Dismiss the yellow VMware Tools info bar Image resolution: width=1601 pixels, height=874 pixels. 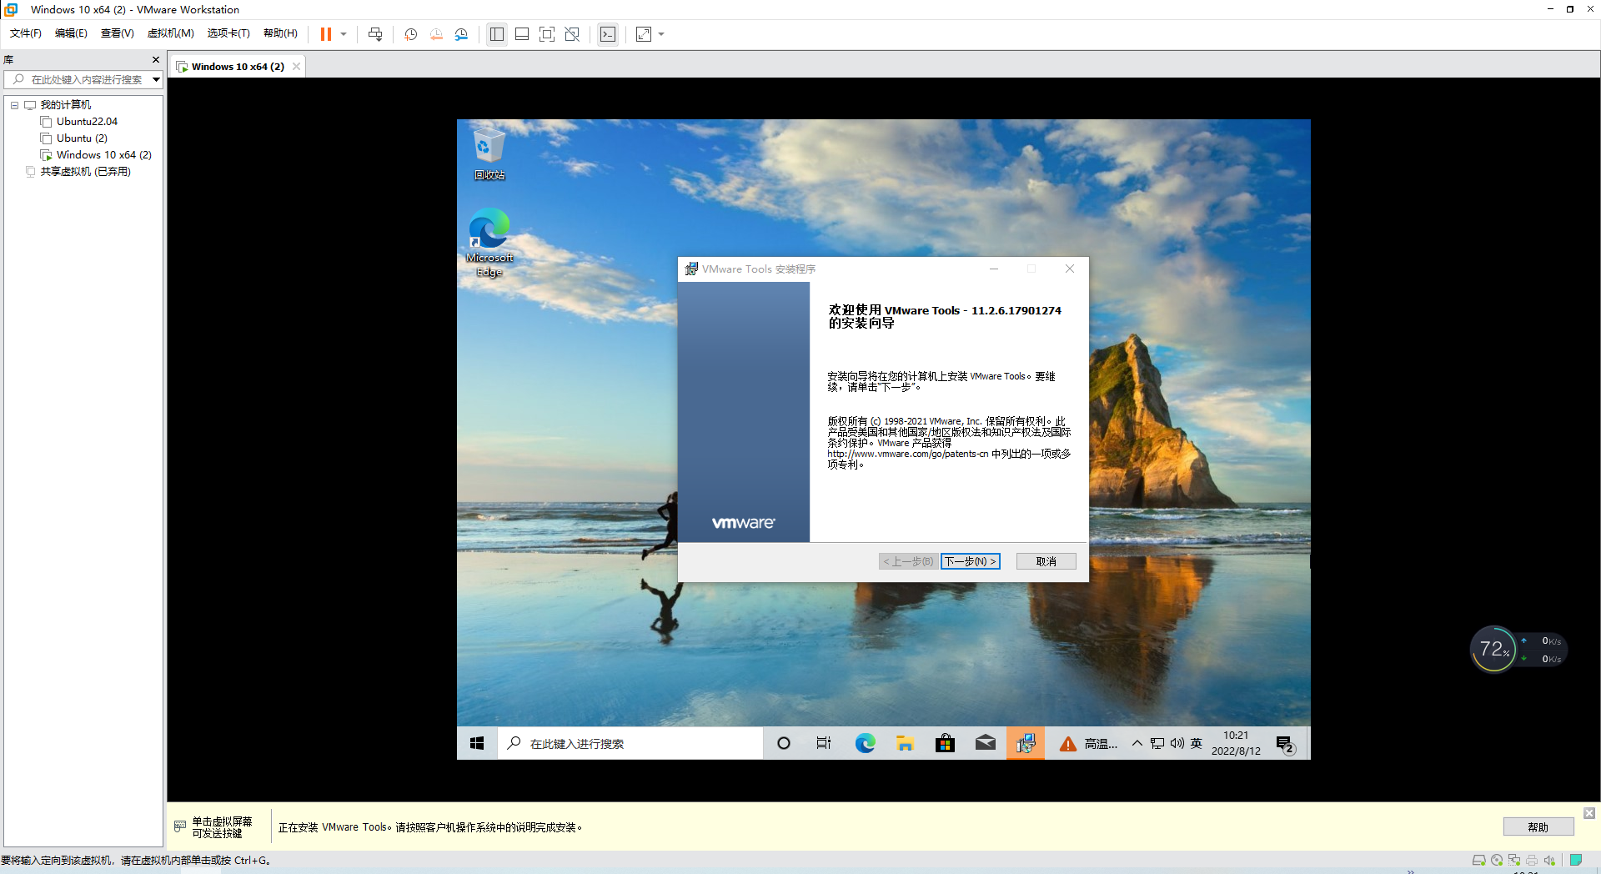pos(1589,813)
